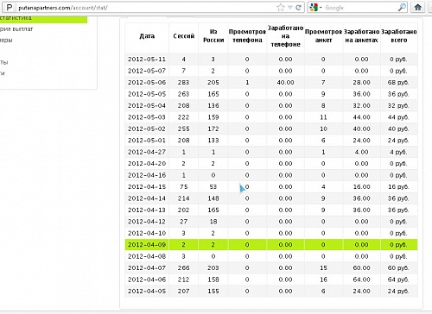
Task: Select date cell 2012-05-01
Action: (x=147, y=141)
